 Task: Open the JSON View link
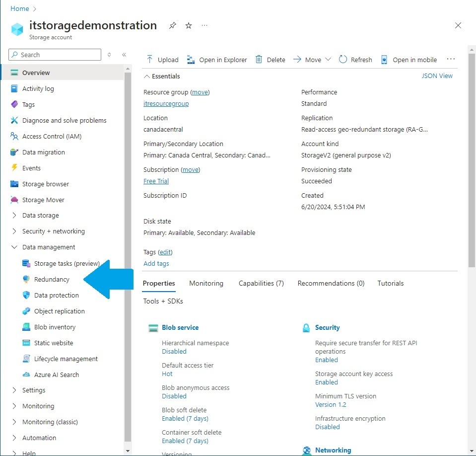tap(437, 76)
